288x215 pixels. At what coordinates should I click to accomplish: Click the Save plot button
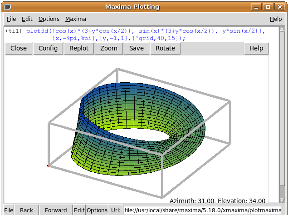(x=137, y=49)
